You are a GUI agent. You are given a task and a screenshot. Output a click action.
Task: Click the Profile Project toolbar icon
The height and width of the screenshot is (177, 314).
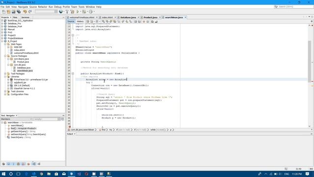click(91, 12)
